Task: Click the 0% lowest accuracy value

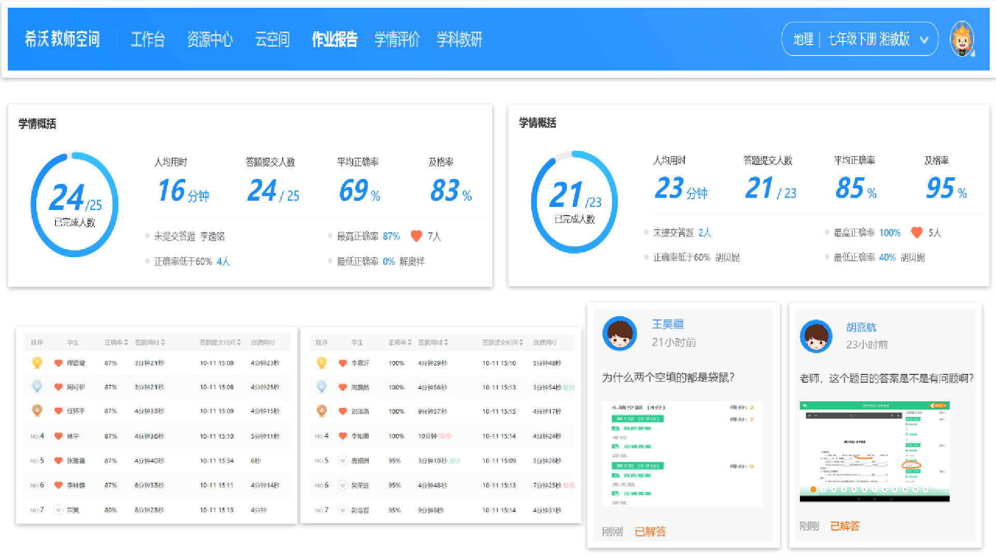Action: point(389,261)
